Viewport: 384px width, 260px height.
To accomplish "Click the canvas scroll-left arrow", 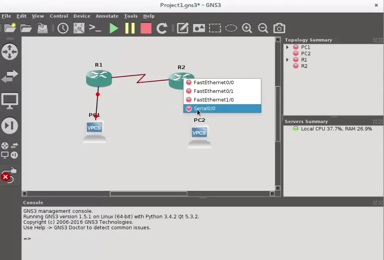I will 24,193.
